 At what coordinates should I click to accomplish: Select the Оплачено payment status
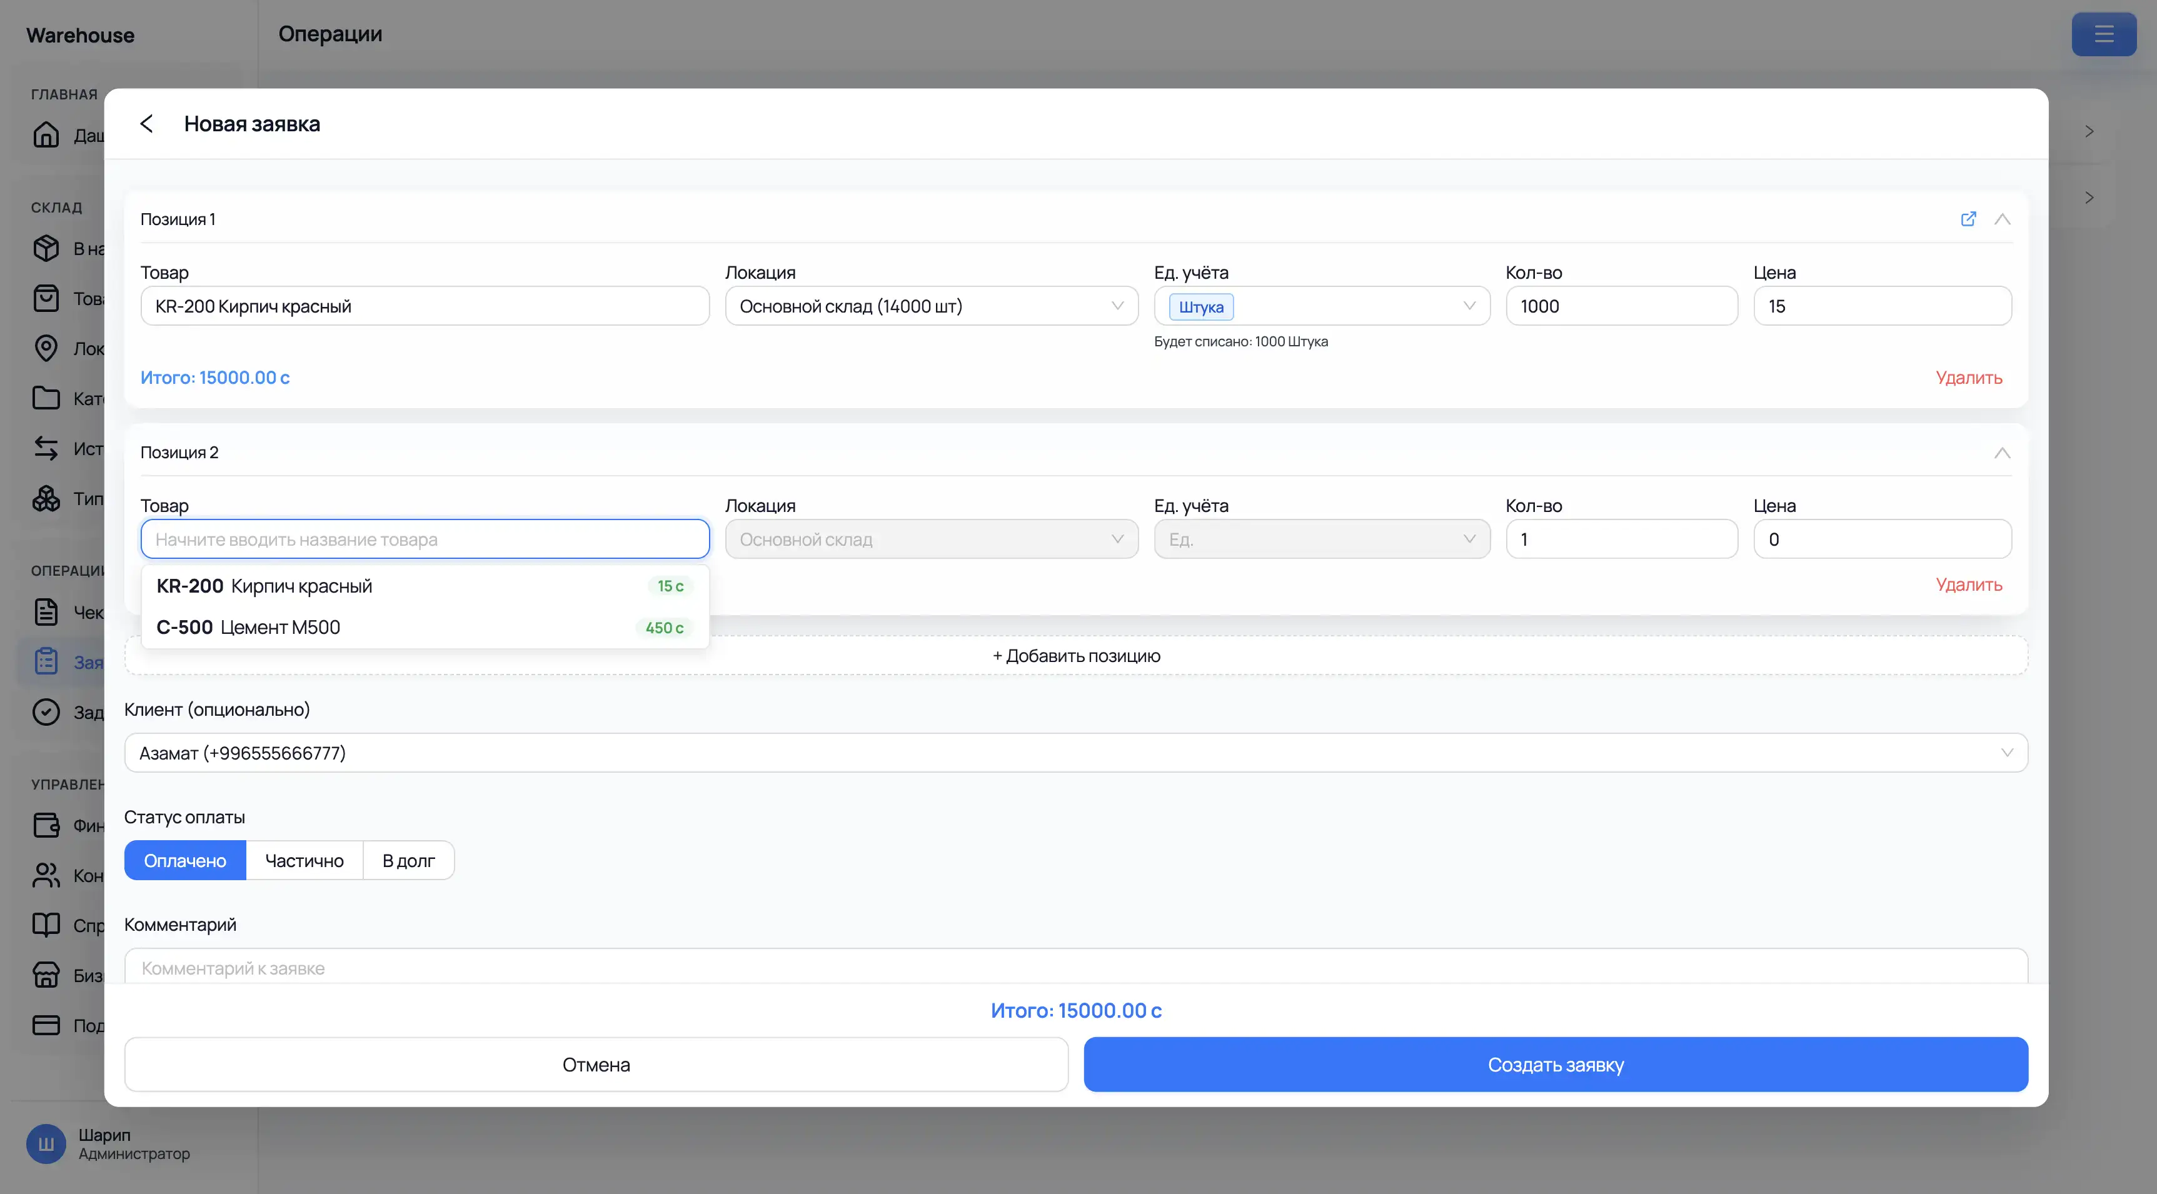click(185, 861)
